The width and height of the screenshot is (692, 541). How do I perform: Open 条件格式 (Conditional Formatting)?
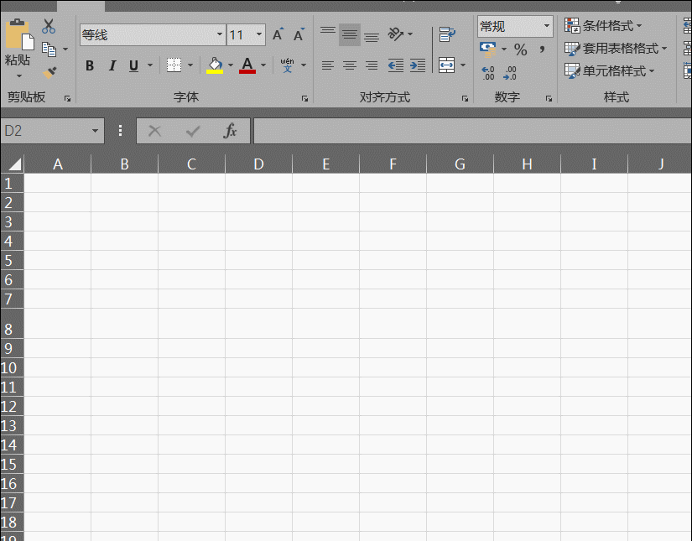601,25
